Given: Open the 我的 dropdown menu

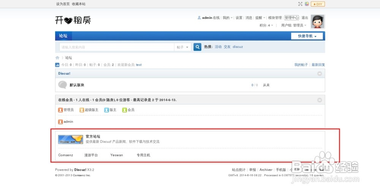Looking at the screenshot, I should click(228, 18).
